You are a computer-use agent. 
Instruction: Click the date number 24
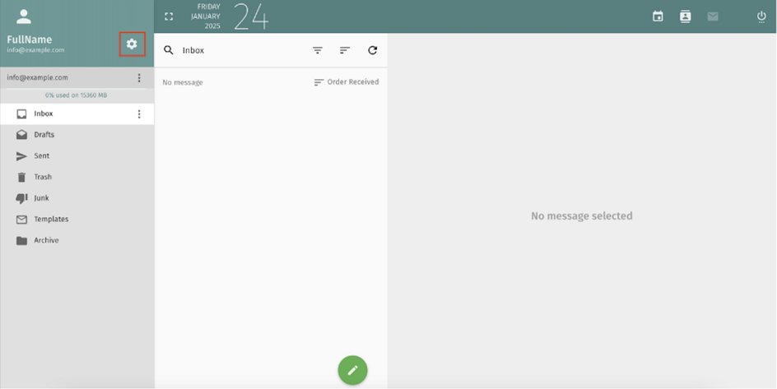click(251, 16)
